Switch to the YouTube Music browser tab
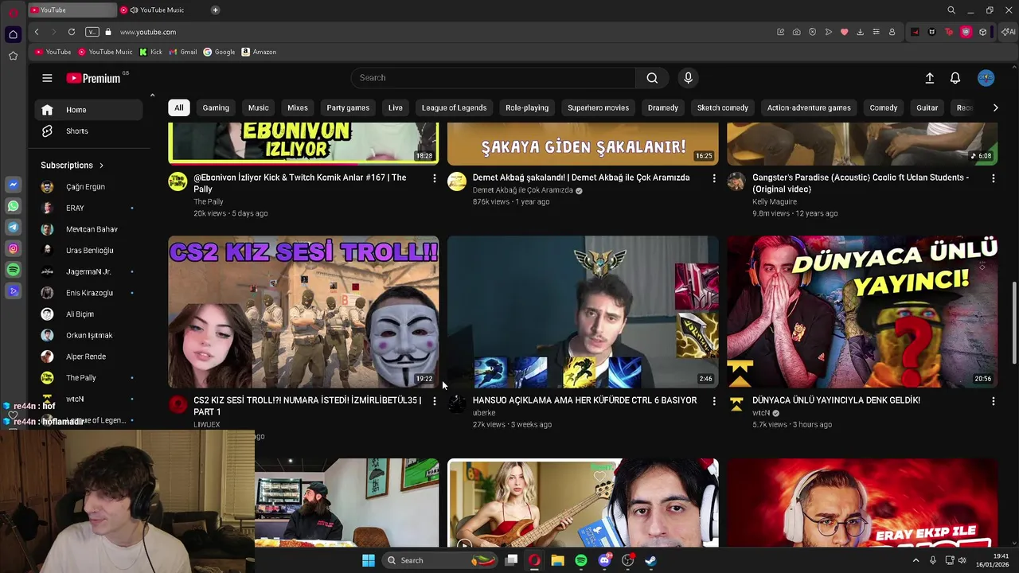Viewport: 1019px width, 573px height. [162, 10]
